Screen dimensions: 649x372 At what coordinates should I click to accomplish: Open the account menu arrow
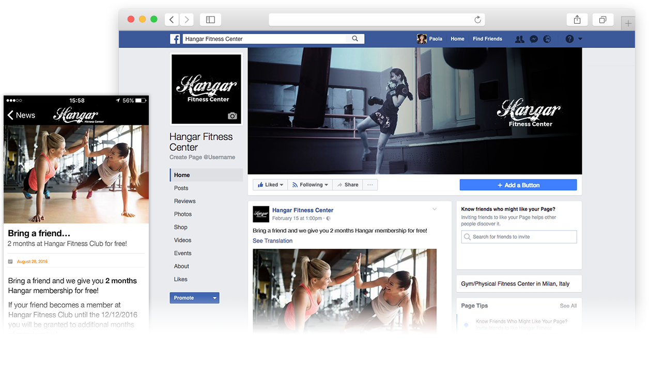[x=580, y=39]
